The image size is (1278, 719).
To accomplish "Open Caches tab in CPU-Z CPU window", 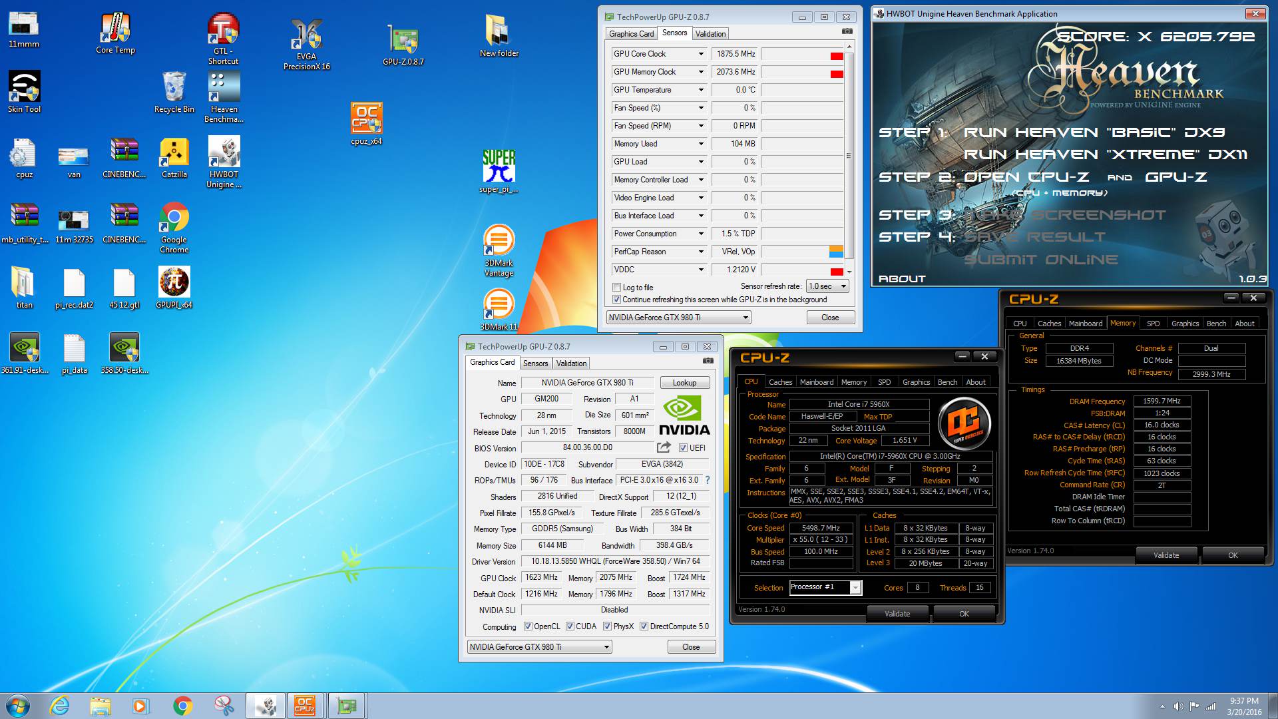I will [780, 382].
